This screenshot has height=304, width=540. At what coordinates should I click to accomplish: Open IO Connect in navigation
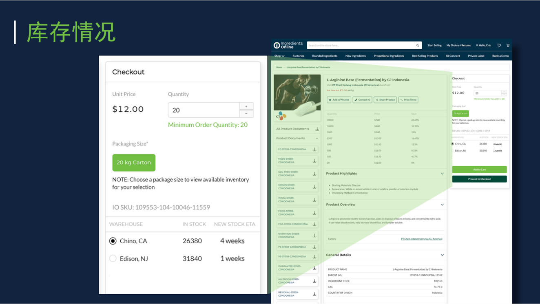point(453,56)
